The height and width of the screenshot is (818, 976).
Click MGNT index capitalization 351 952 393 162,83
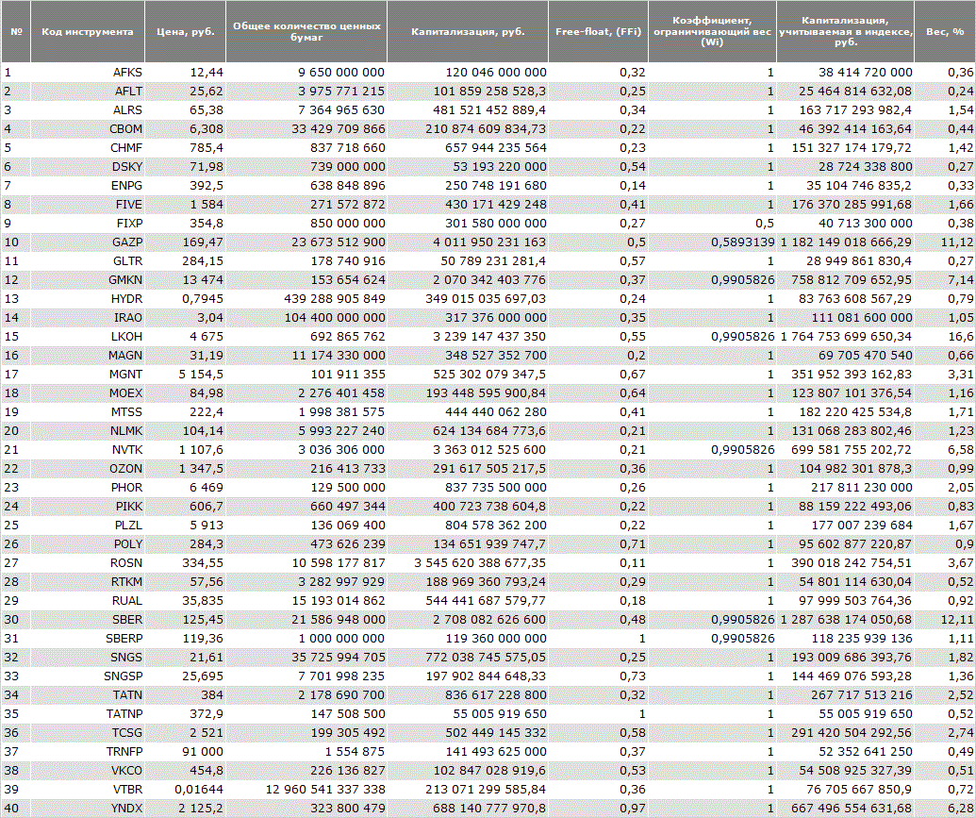852,375
